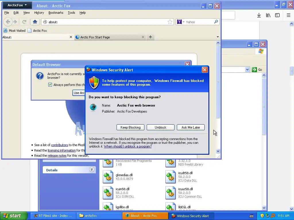Close the Windows Security Alert dialog
Image resolution: width=294 pixels, height=220 pixels.
click(204, 70)
